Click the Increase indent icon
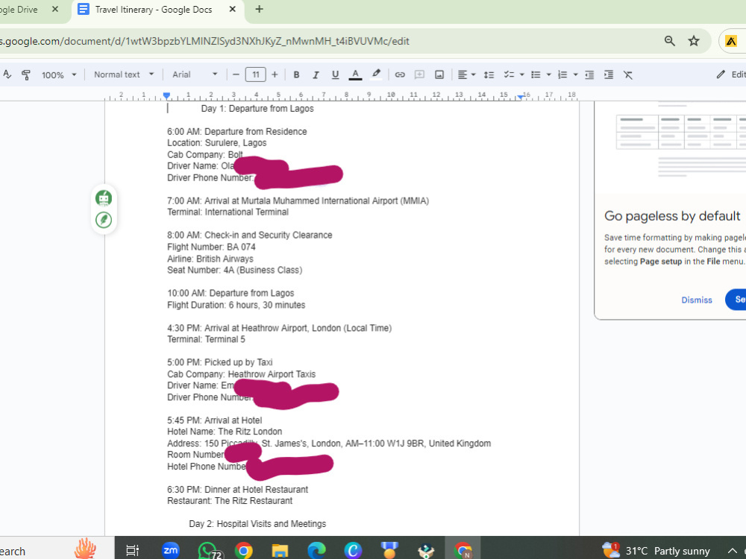The width and height of the screenshot is (746, 559). pyautogui.click(x=609, y=75)
